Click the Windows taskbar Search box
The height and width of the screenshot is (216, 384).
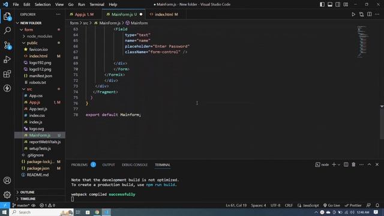41,212
